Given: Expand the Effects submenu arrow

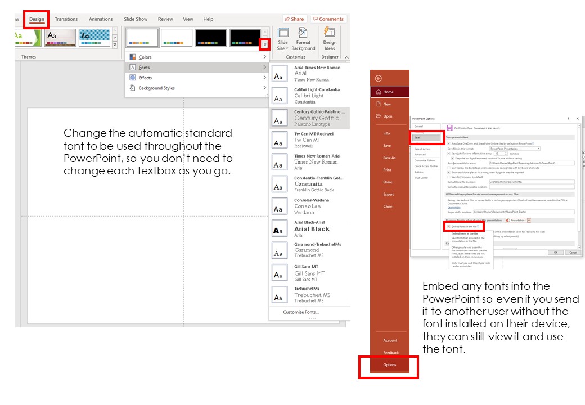Looking at the screenshot, I should pos(264,78).
